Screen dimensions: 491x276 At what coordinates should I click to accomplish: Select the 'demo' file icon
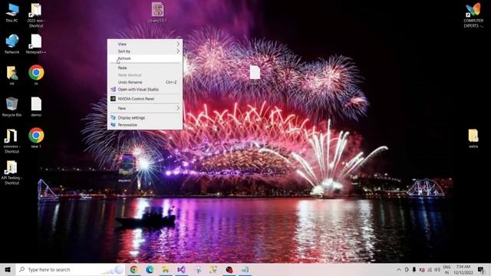click(36, 104)
